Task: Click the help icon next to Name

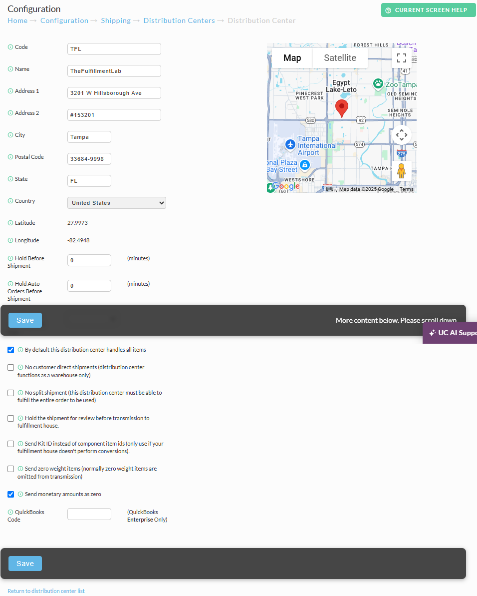Action: tap(10, 69)
